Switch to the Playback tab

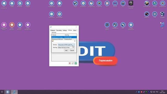[x=53, y=30]
